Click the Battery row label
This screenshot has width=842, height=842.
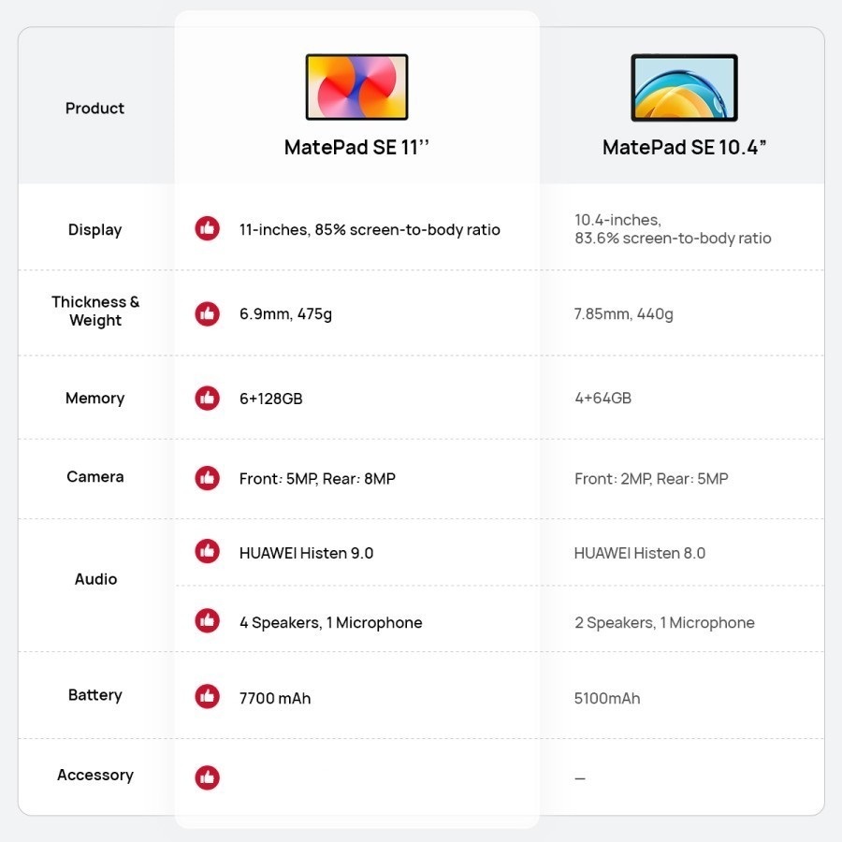click(94, 695)
